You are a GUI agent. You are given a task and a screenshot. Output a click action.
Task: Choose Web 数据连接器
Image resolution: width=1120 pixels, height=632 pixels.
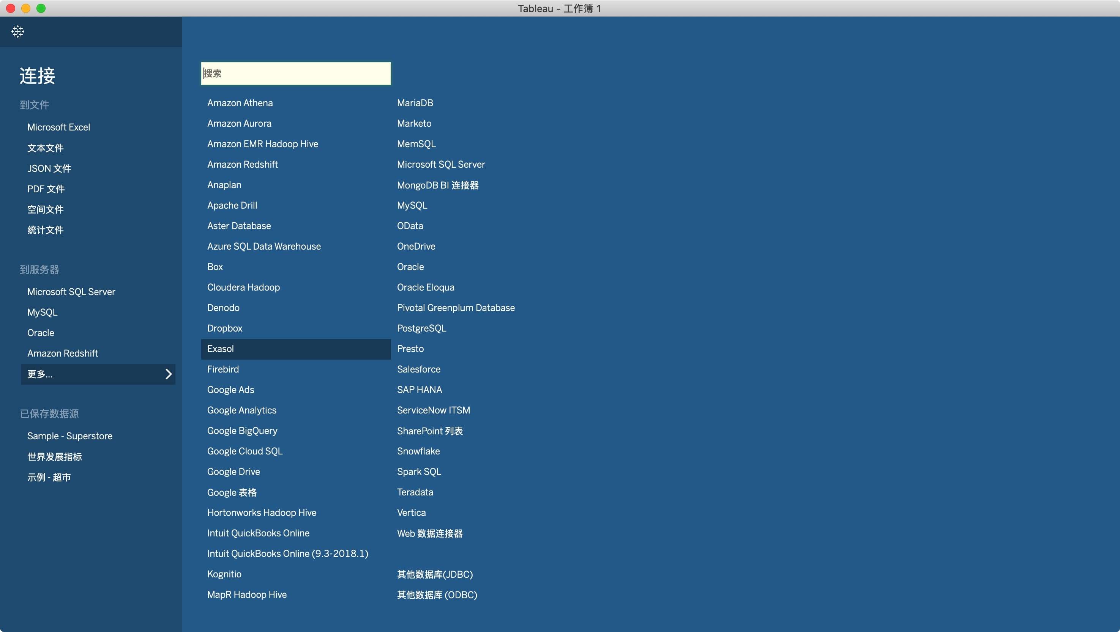[429, 533]
